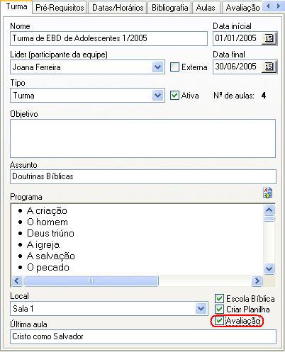Open the Data final calendar picker
This screenshot has height=352, width=285.
click(269, 67)
